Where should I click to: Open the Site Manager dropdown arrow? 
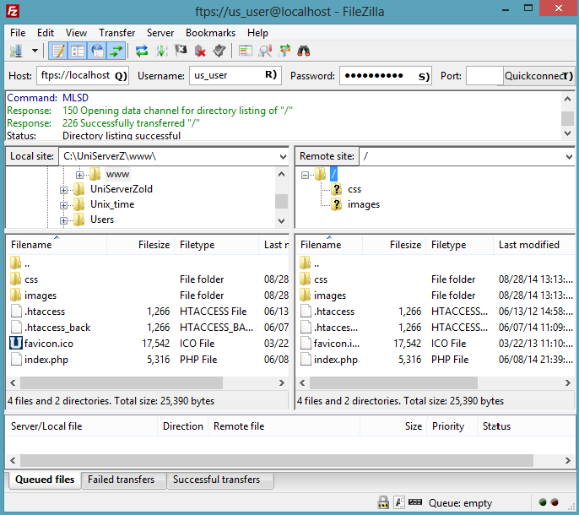click(35, 51)
